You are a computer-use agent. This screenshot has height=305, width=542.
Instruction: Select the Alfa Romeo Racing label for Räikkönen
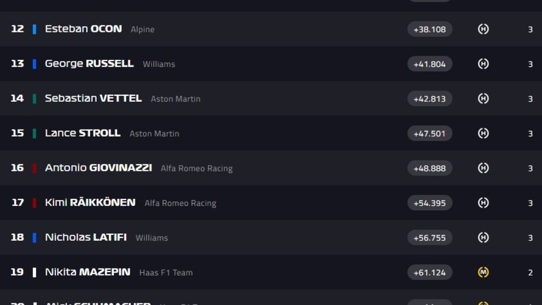pyautogui.click(x=180, y=203)
